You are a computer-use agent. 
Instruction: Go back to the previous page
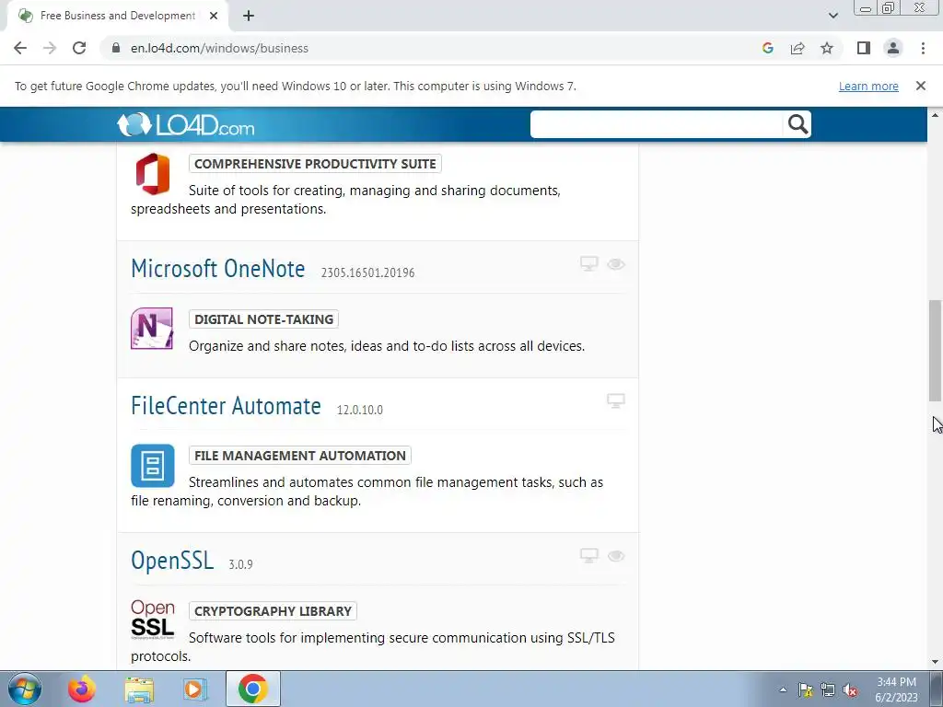coord(20,48)
